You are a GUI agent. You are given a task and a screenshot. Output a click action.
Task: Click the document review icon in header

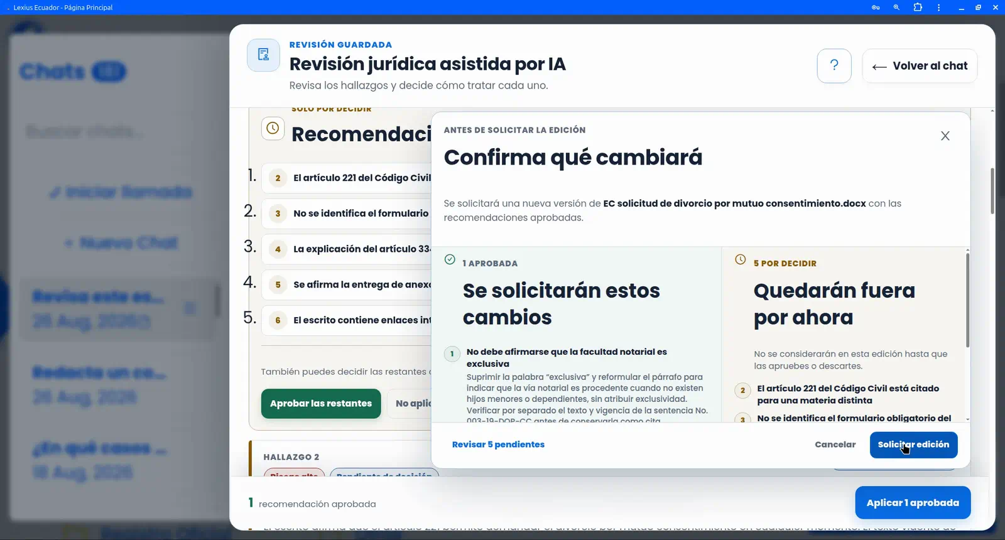pos(263,55)
